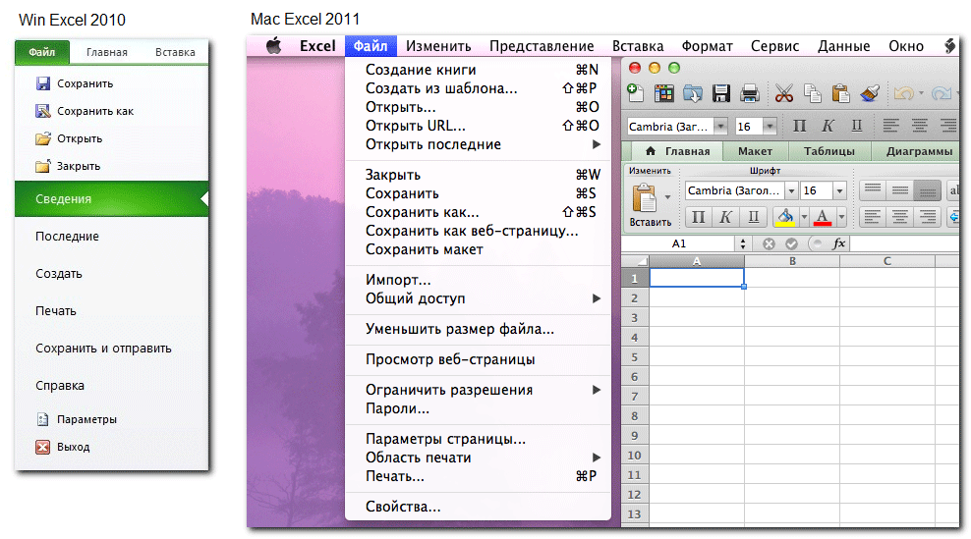
Task: Open the Вставить paste options arrow
Action: pos(667,197)
